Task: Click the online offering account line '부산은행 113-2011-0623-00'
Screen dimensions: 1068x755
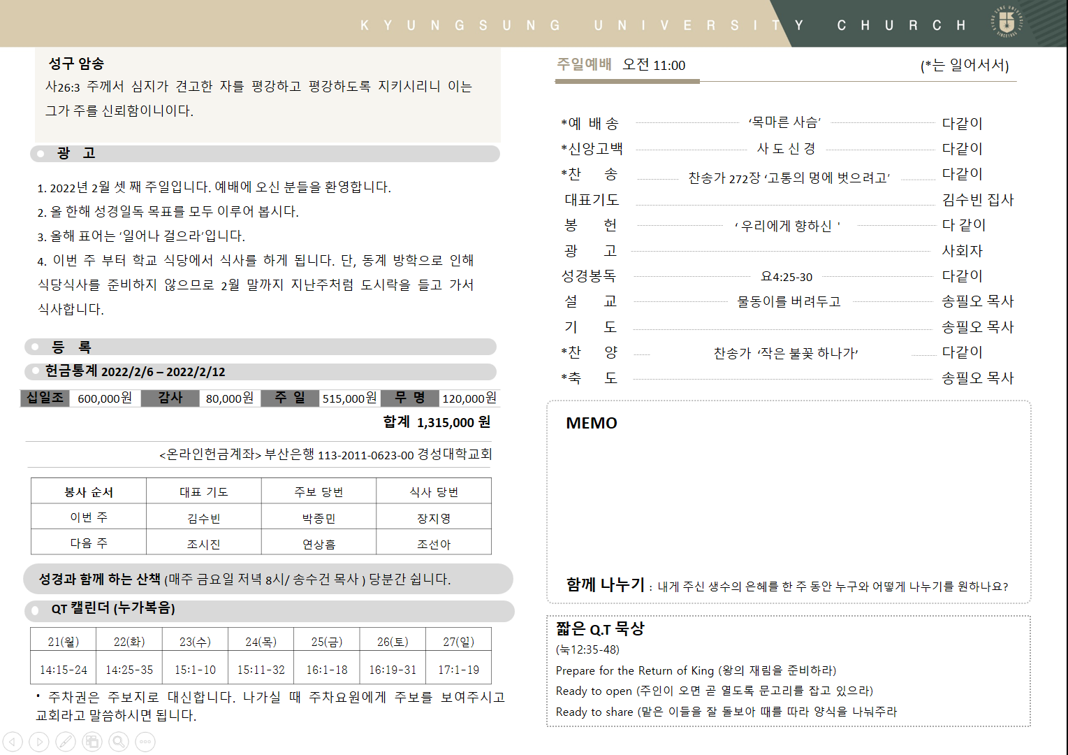Action: [339, 454]
